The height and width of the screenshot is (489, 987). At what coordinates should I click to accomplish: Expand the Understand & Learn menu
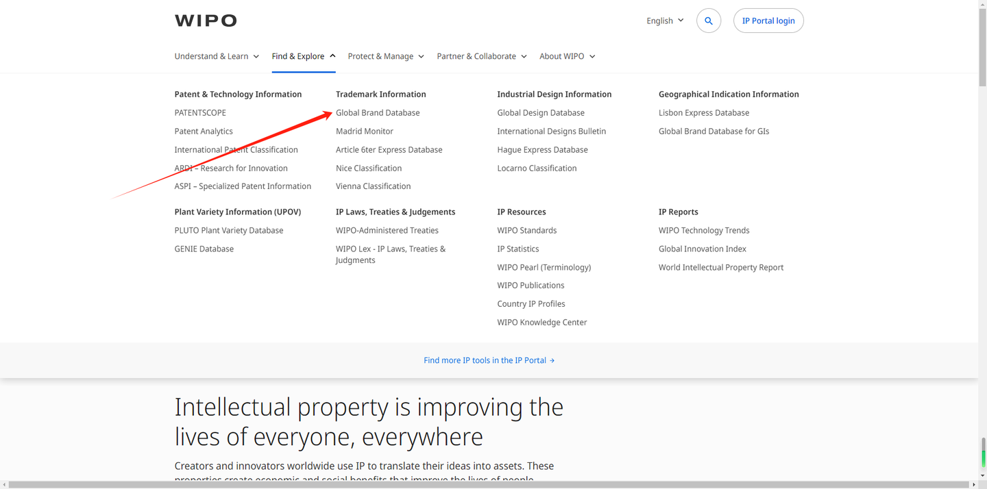coord(217,56)
